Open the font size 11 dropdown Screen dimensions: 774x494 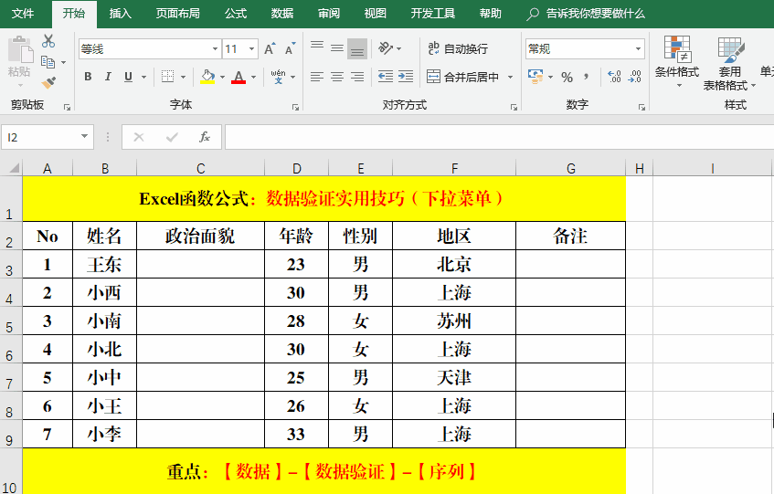click(251, 48)
